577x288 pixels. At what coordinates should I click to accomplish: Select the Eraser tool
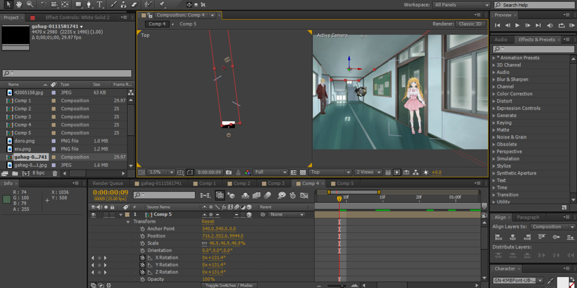click(134, 5)
